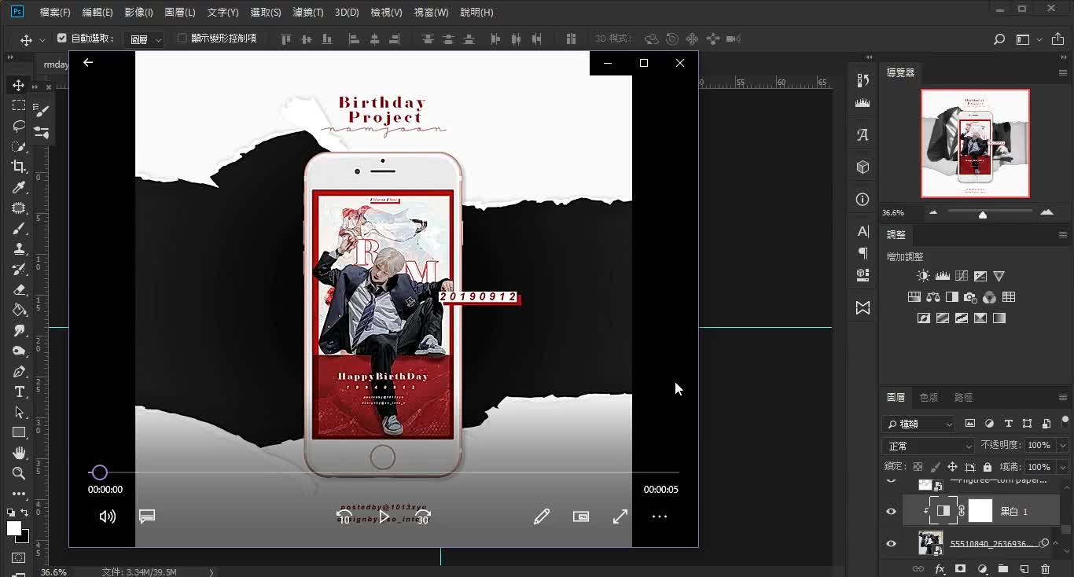Image resolution: width=1074 pixels, height=577 pixels.
Task: Select the Path Selection arrow tool
Action: click(19, 412)
